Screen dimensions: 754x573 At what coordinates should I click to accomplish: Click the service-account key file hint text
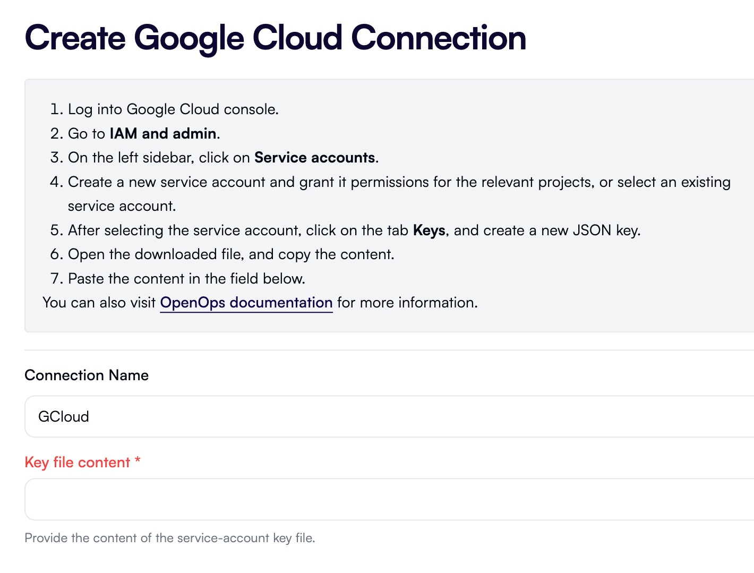click(x=169, y=537)
